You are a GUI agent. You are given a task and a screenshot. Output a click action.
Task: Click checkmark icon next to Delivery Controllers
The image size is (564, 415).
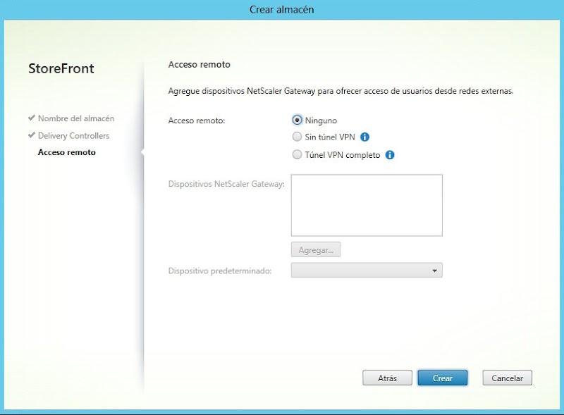pyautogui.click(x=32, y=135)
